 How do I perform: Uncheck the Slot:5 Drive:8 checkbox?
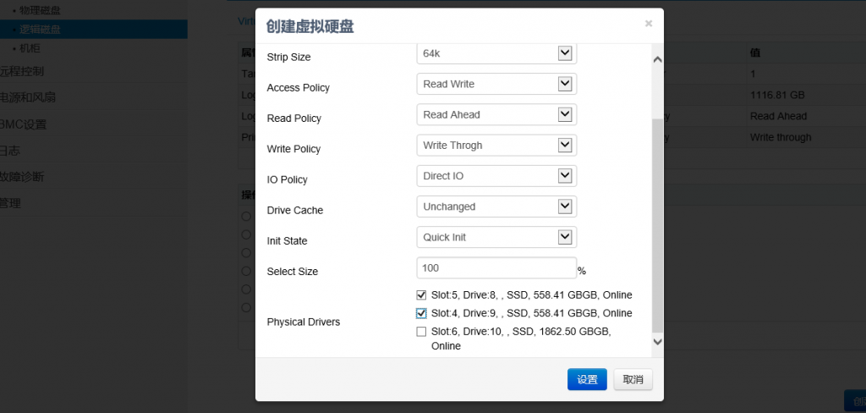pyautogui.click(x=421, y=295)
